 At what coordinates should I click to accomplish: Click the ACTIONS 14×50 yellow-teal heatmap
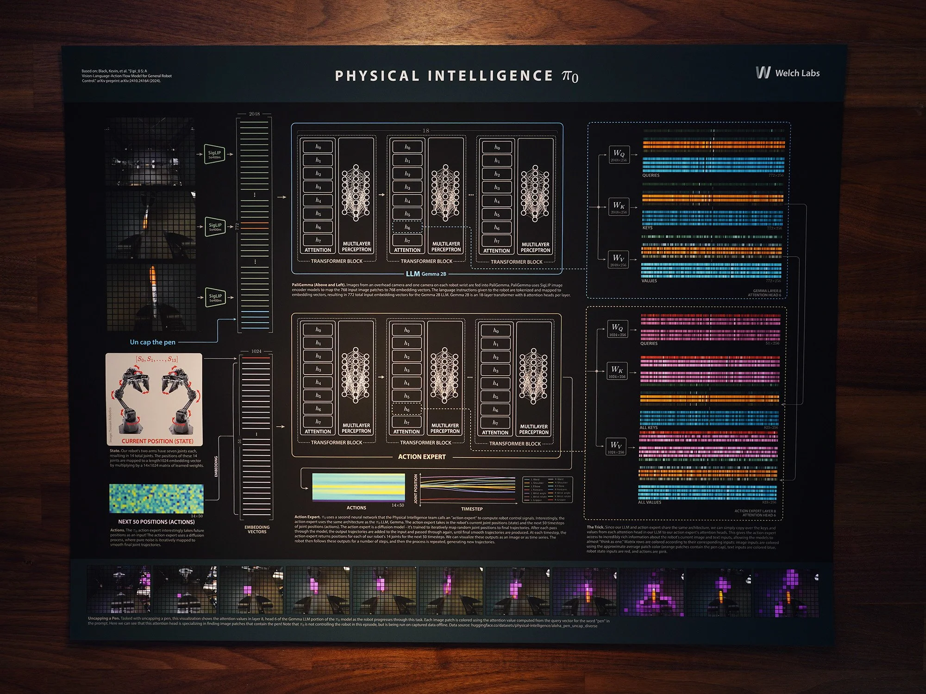358,487
